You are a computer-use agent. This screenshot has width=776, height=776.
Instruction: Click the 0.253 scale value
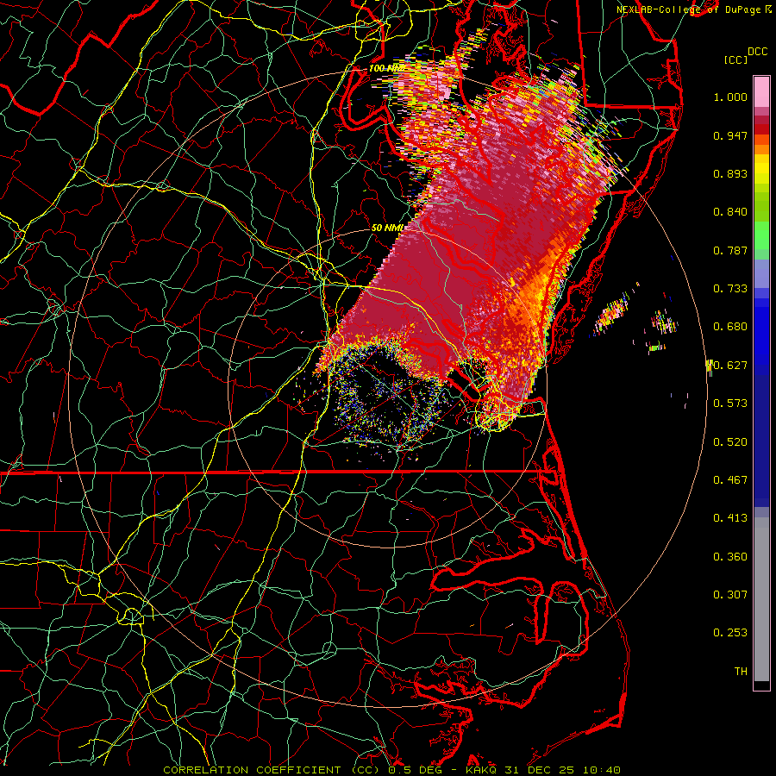(730, 633)
